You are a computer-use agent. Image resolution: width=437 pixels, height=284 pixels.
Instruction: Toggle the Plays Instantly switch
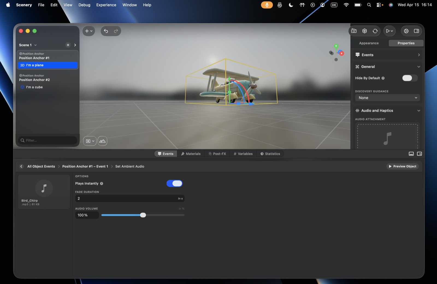click(175, 184)
